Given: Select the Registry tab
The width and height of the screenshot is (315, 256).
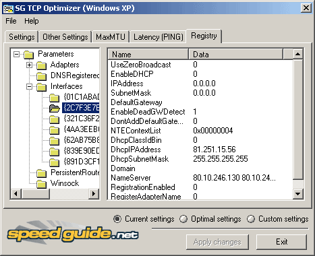Looking at the screenshot, I should click(204, 36).
